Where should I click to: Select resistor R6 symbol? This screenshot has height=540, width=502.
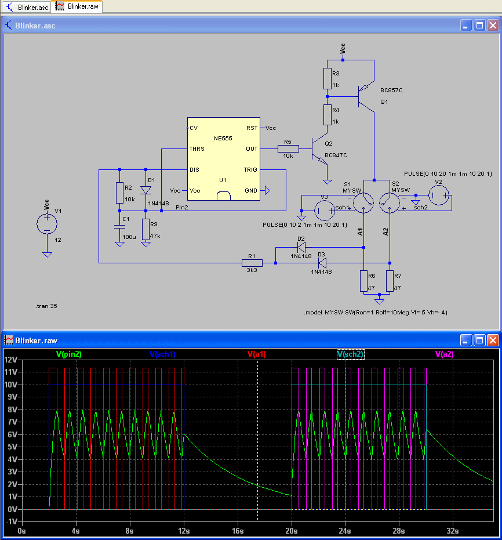pos(363,281)
